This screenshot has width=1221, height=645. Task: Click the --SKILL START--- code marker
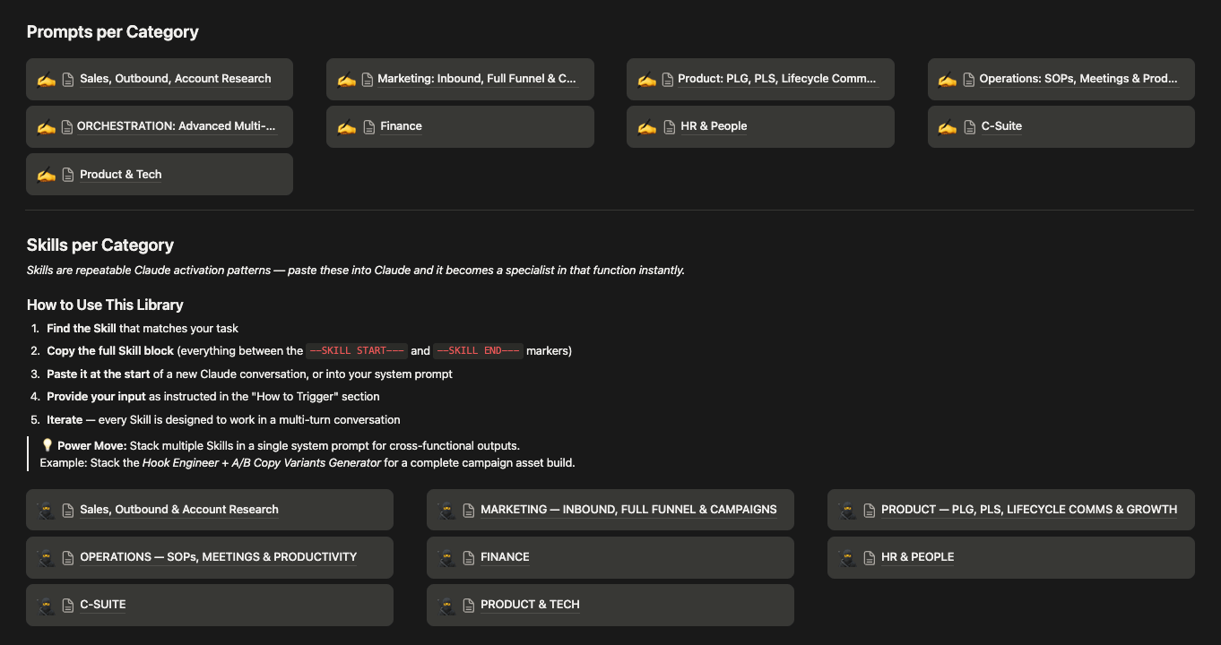tap(357, 351)
